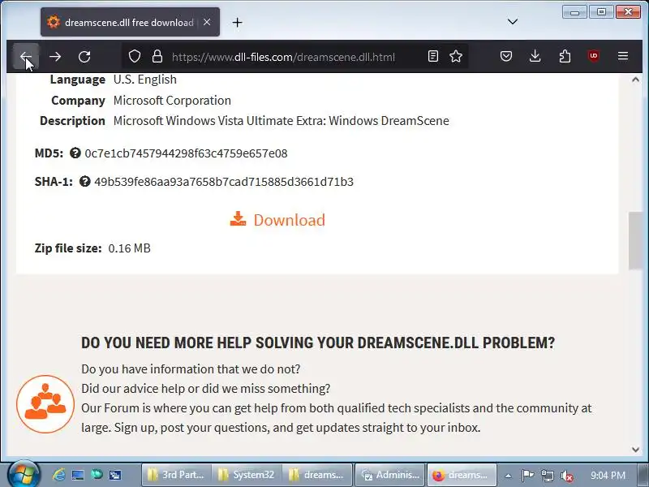Screen dimensions: 649x487
Task: Click the 9:04 PM taskbar clock
Action: (608, 476)
